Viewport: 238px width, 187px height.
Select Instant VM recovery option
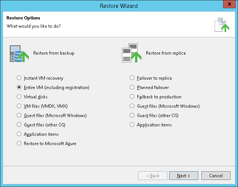(x=19, y=78)
